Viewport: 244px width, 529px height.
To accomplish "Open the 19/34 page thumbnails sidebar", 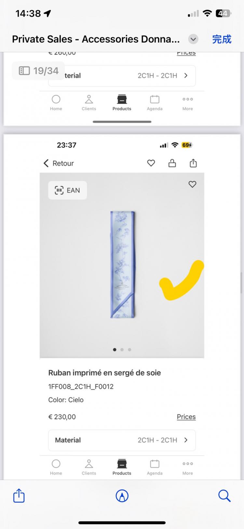I will pyautogui.click(x=39, y=71).
